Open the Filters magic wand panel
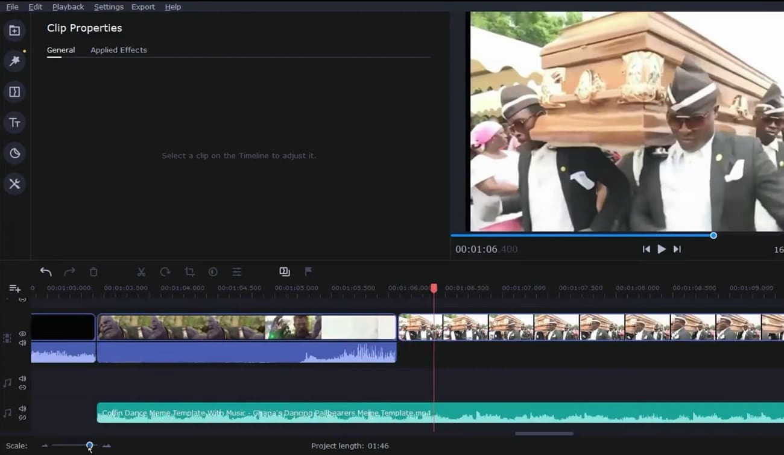This screenshot has width=784, height=455. [14, 61]
